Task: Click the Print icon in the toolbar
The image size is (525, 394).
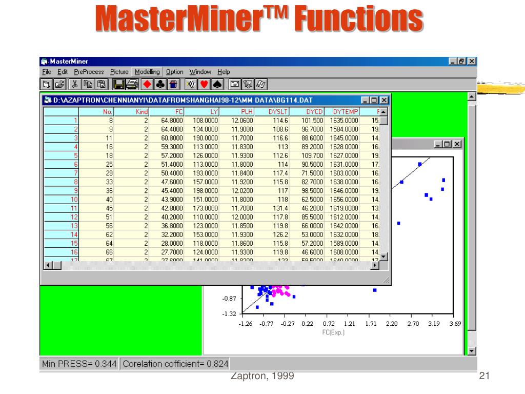Action: point(132,85)
